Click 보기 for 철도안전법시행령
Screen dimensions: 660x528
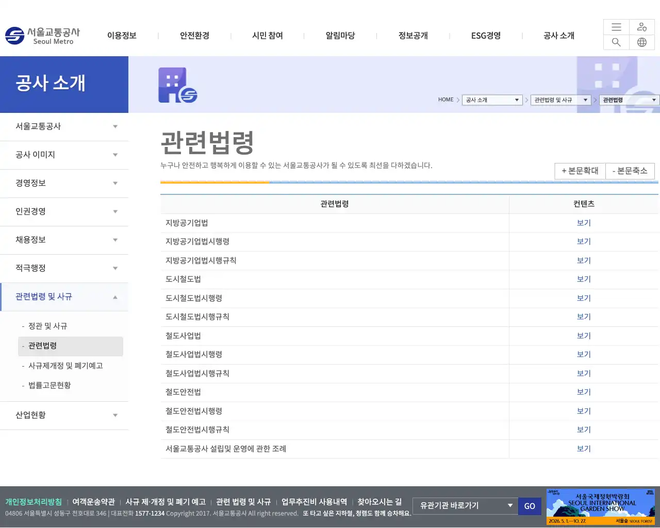[x=584, y=411]
